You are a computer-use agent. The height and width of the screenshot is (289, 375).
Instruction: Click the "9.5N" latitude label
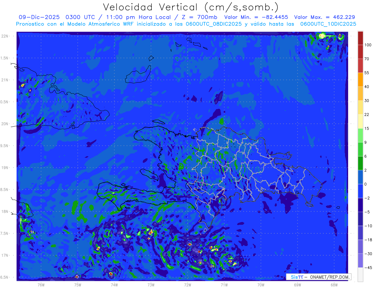click(5, 146)
